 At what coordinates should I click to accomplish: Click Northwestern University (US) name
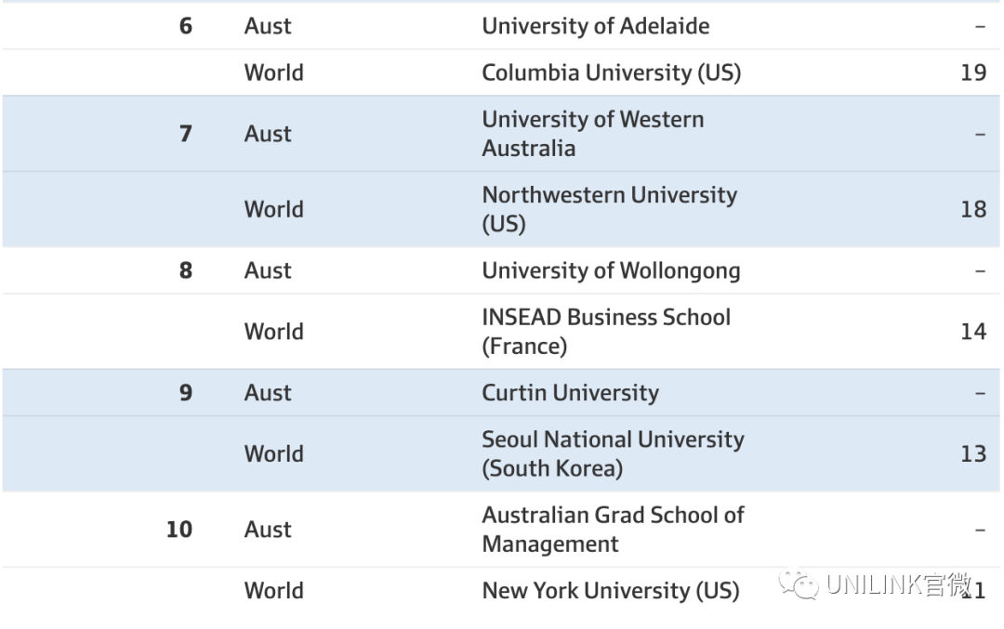pyautogui.click(x=609, y=209)
